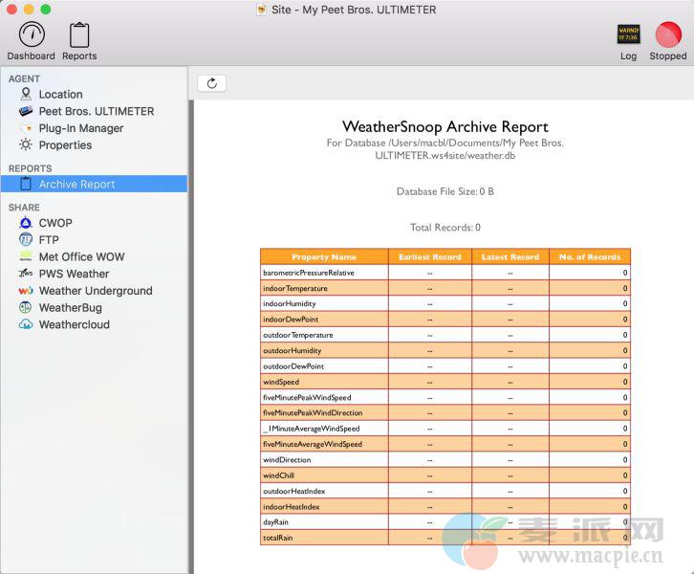Select Weathercloud sharing service
694x574 pixels.
pyautogui.click(x=74, y=324)
